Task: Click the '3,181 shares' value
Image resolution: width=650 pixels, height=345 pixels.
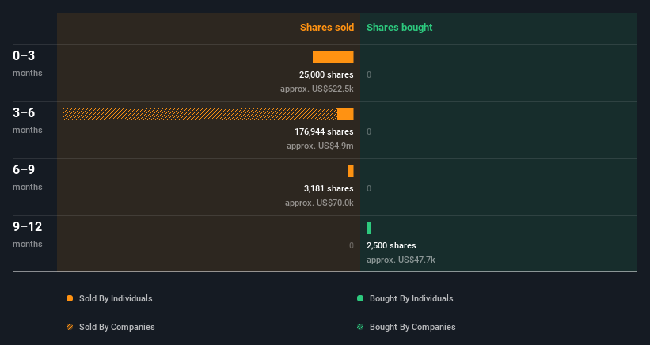Action: [329, 188]
